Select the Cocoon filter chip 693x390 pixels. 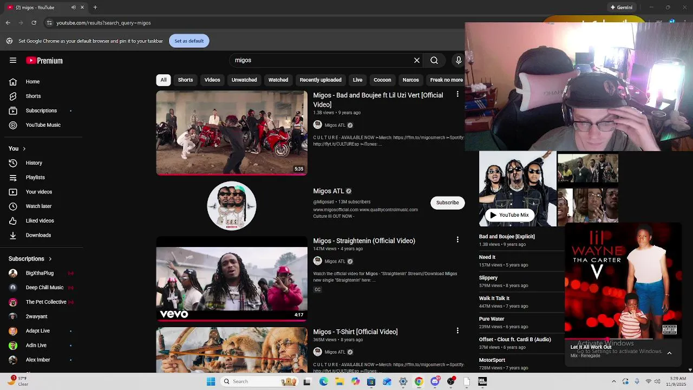click(382, 80)
